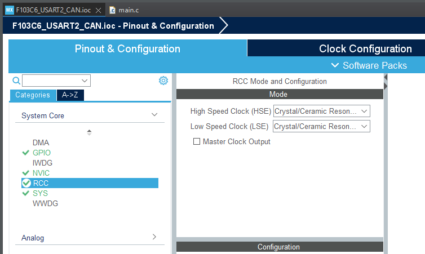Switch to the Clock Configuration tab

[x=365, y=48]
